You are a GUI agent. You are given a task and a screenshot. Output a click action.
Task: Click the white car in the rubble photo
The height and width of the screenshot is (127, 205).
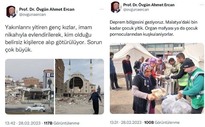(35, 108)
